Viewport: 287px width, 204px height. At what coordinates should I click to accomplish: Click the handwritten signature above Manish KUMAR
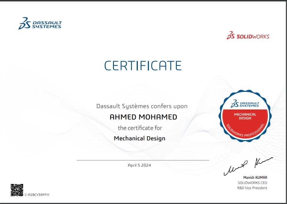coord(248,166)
